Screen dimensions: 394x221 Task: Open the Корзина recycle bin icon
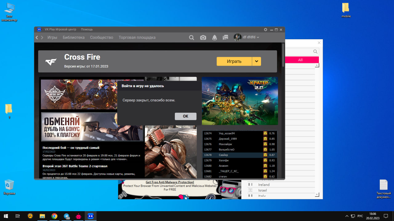click(x=9, y=187)
